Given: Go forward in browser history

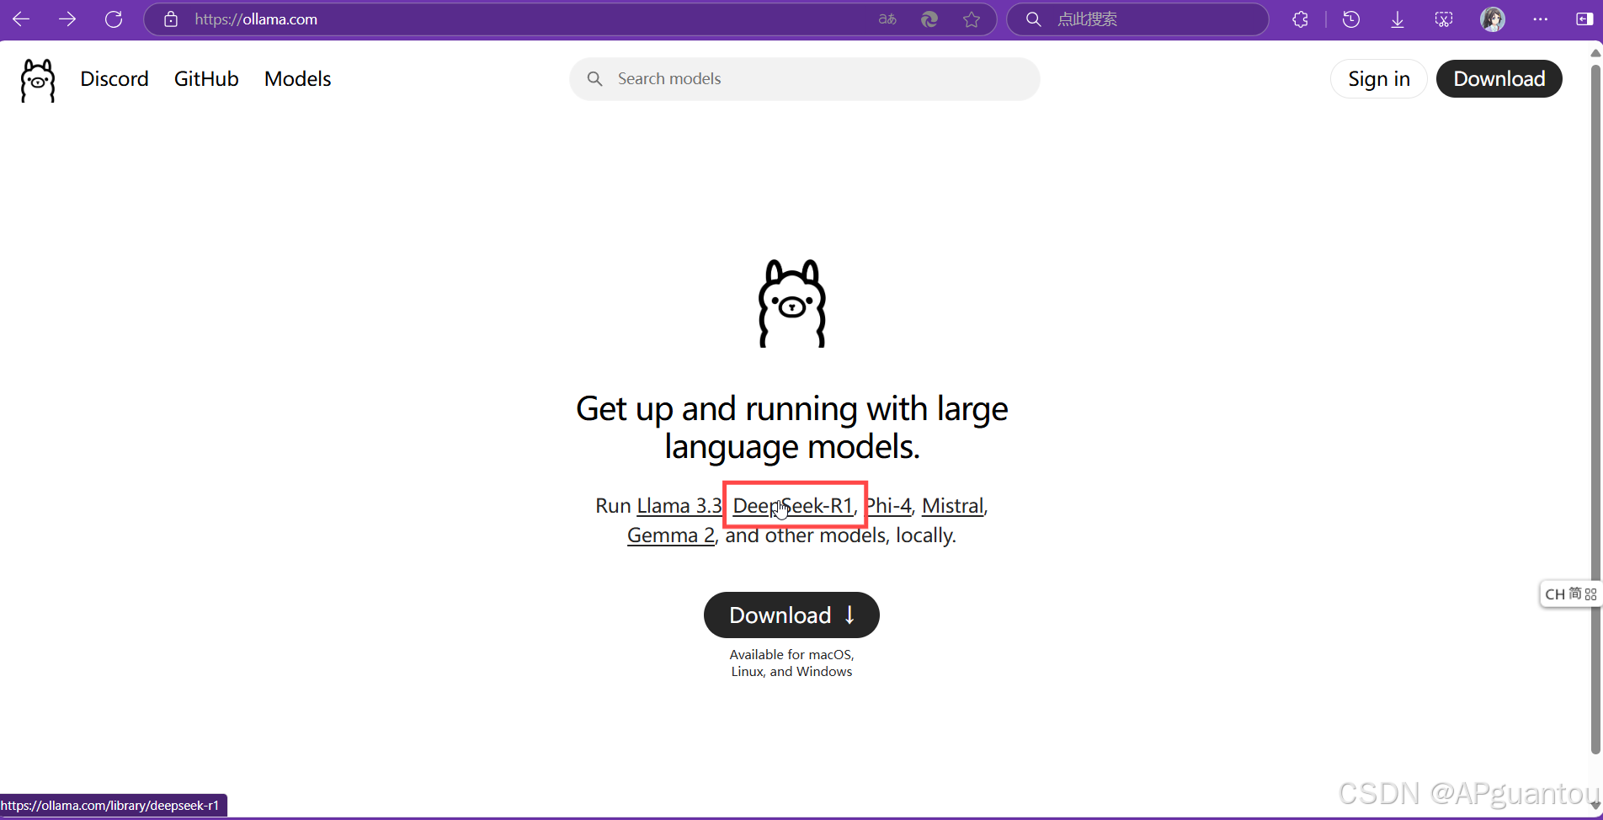Looking at the screenshot, I should pyautogui.click(x=67, y=19).
